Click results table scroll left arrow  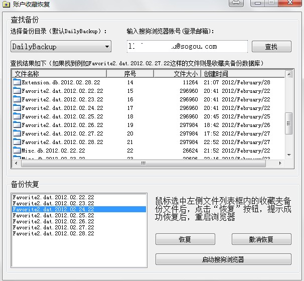pos(16,163)
